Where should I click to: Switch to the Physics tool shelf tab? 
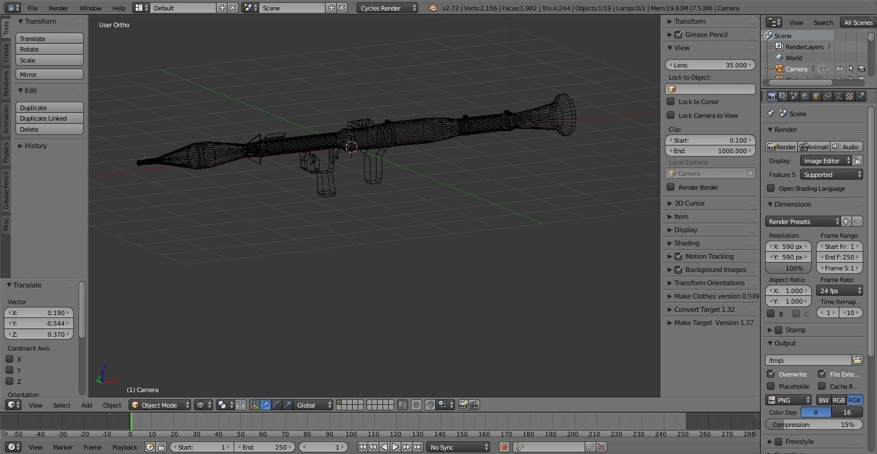click(x=6, y=152)
